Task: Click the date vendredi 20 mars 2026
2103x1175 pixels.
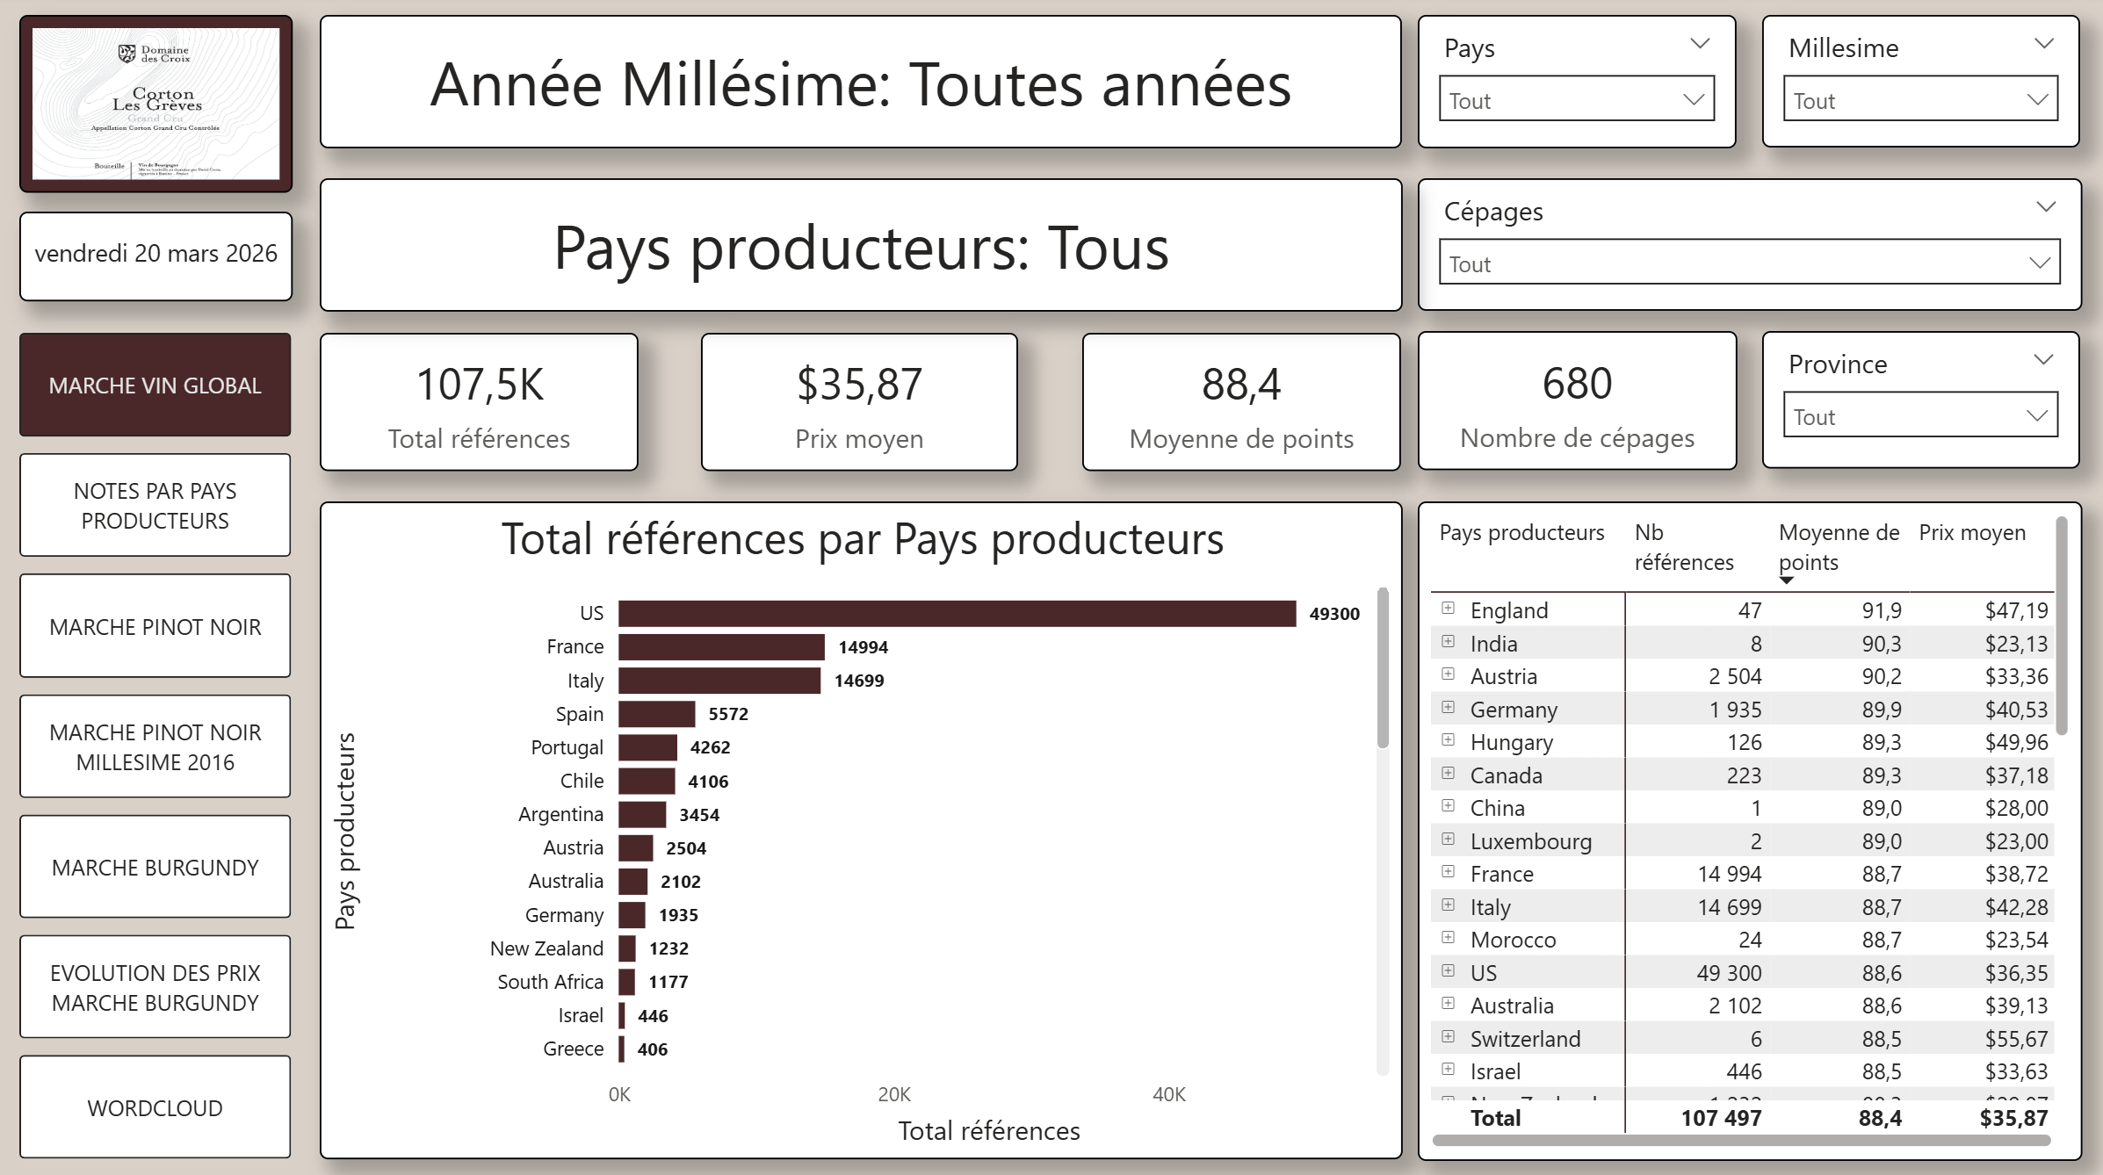Action: (x=155, y=253)
